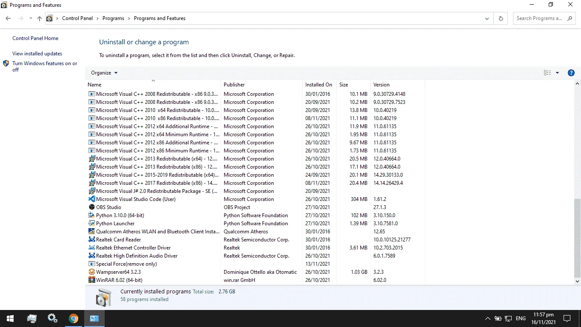Open View installed updates link

[x=37, y=54]
